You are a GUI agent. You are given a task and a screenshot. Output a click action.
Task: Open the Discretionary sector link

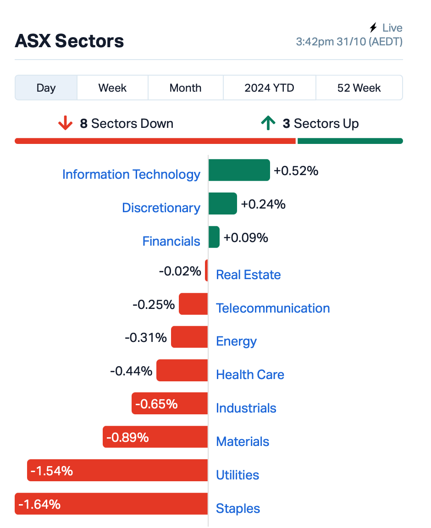tap(161, 208)
